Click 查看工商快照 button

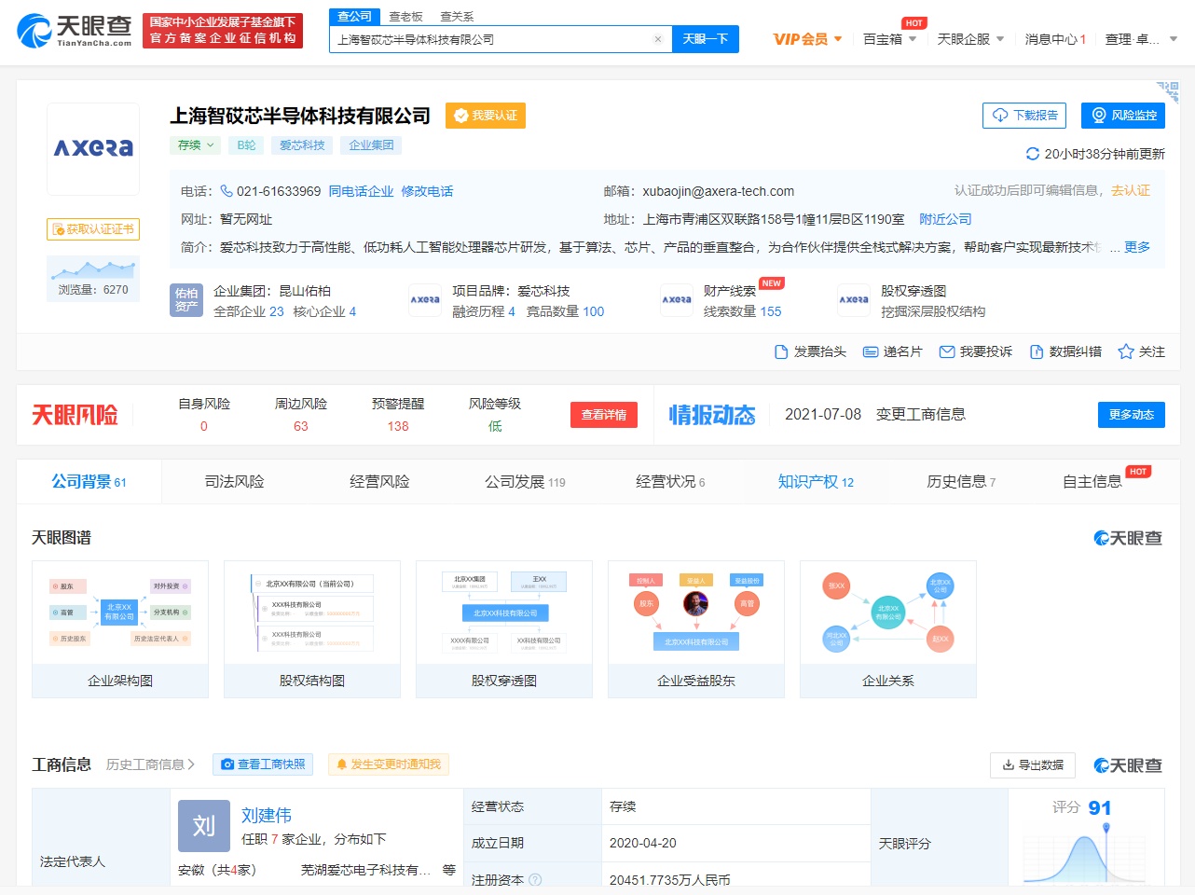pos(263,764)
